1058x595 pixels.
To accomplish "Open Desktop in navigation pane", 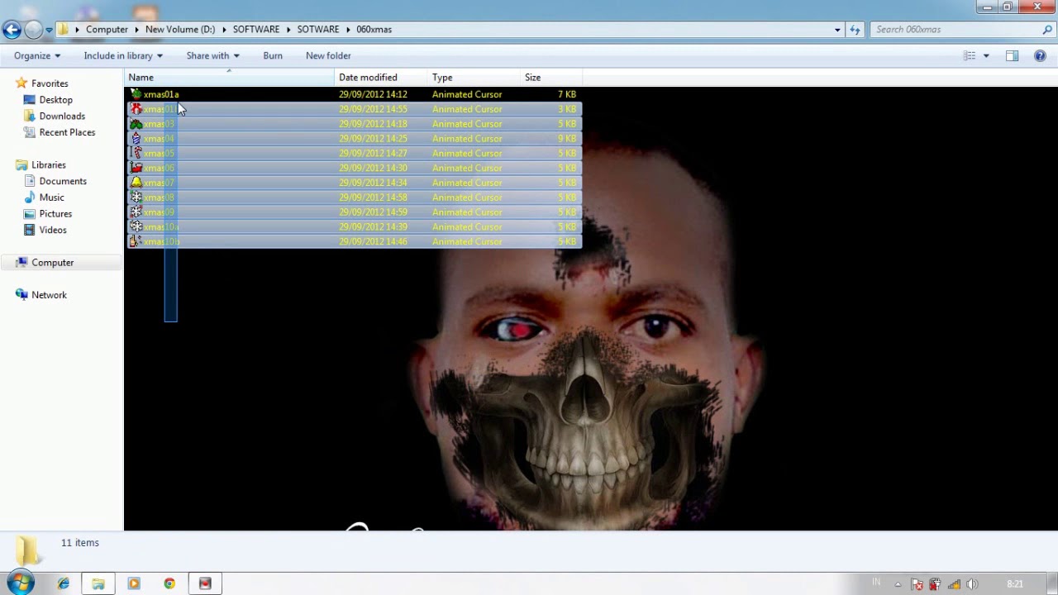I will pyautogui.click(x=55, y=100).
